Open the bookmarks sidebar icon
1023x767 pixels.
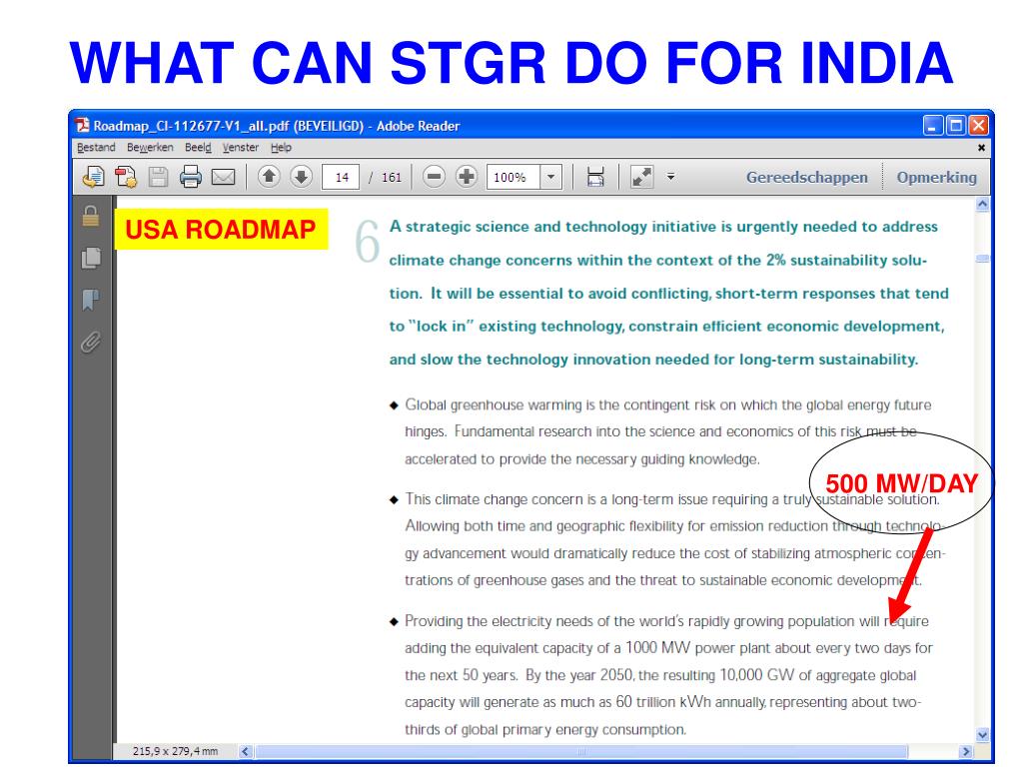tap(91, 300)
